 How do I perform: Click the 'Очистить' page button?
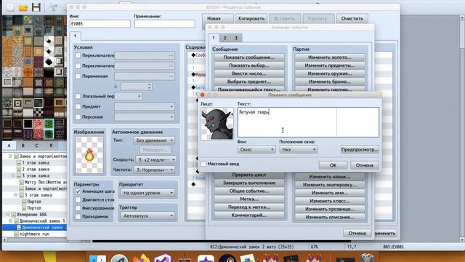click(352, 18)
